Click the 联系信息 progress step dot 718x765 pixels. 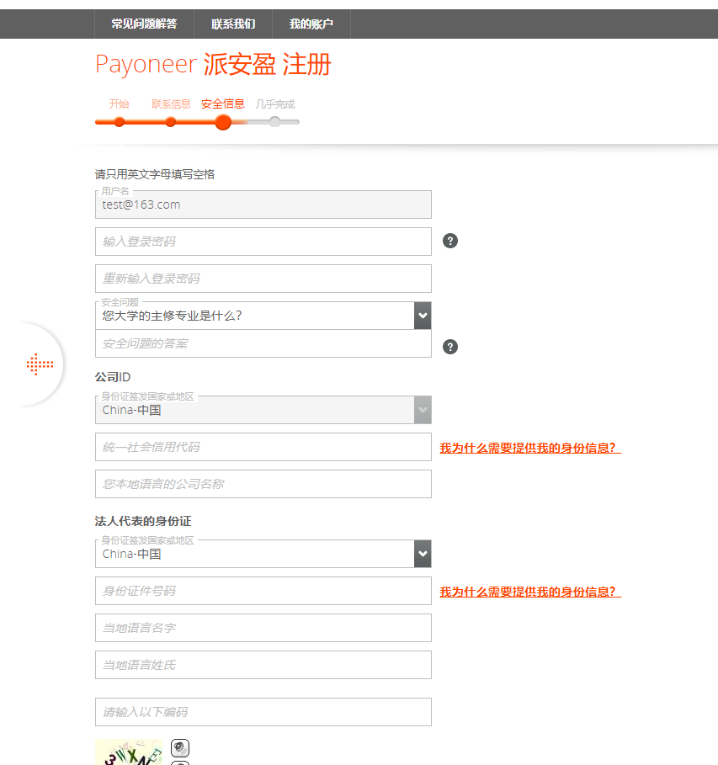(171, 122)
